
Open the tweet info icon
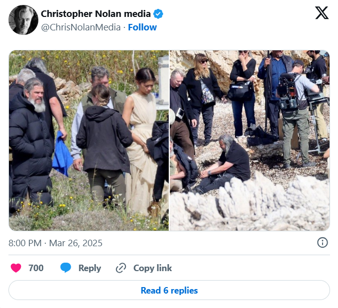point(322,243)
